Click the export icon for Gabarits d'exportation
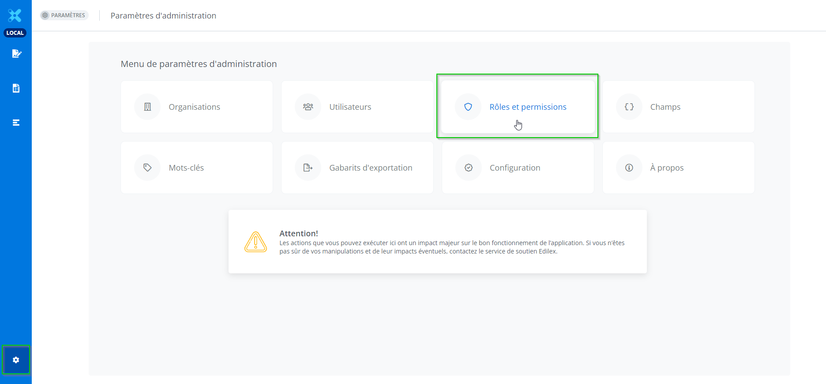Viewport: 826px width, 384px height. pyautogui.click(x=308, y=168)
